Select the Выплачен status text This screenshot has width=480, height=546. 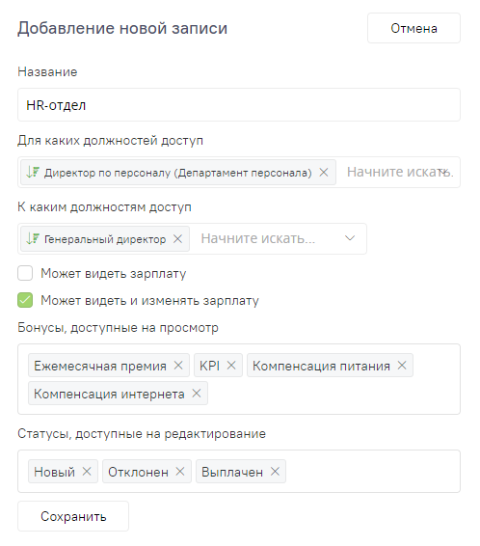point(232,472)
